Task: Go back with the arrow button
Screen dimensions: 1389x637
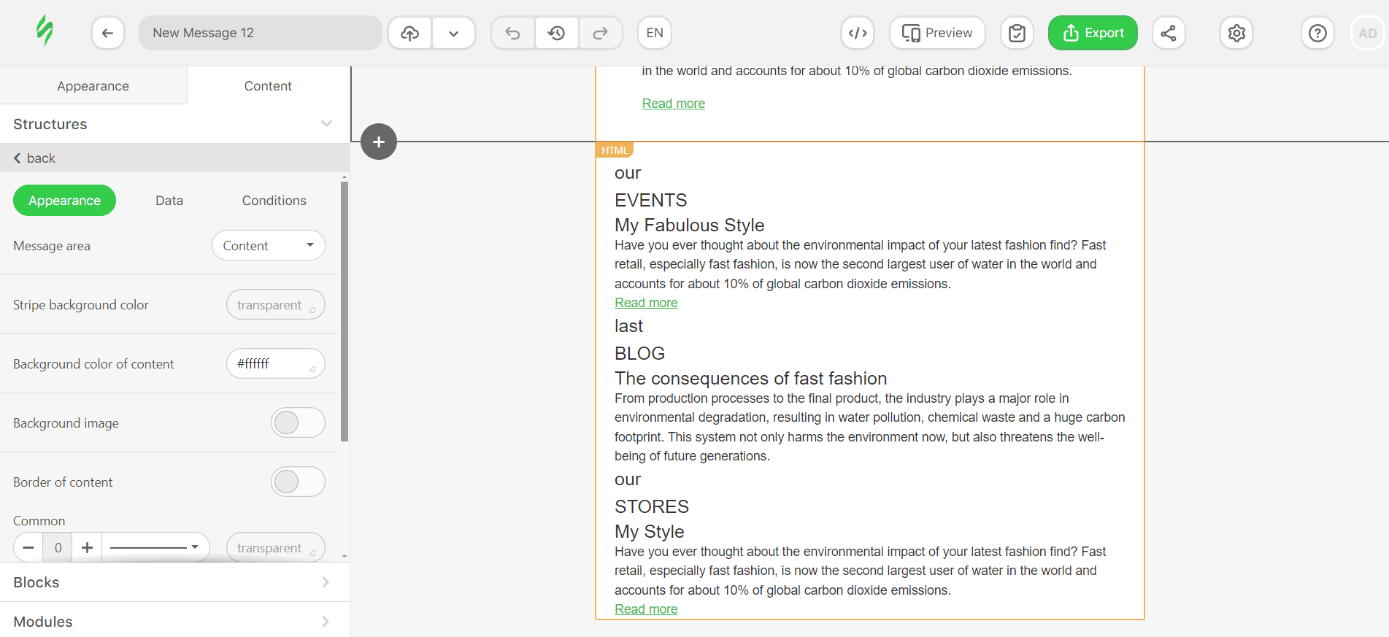Action: 108,33
